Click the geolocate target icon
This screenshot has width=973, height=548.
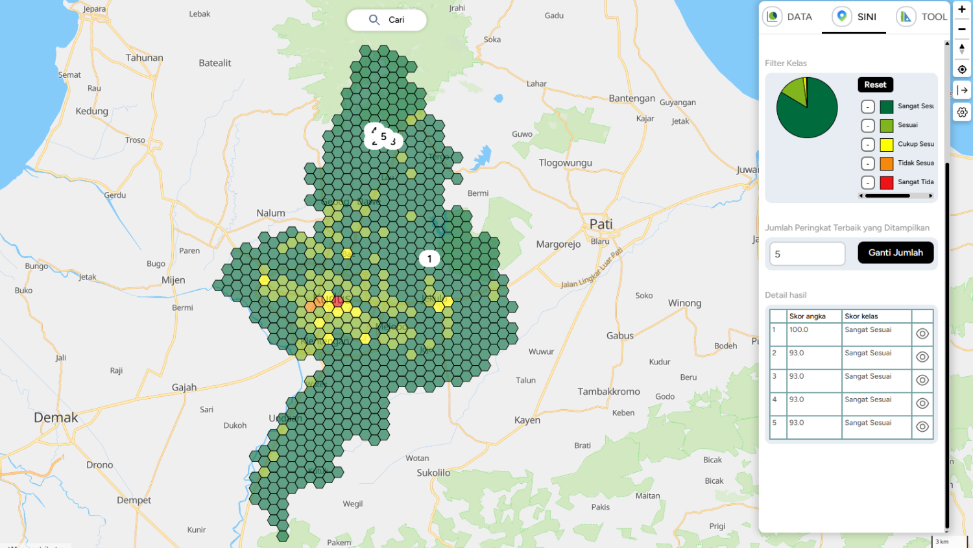tap(962, 69)
